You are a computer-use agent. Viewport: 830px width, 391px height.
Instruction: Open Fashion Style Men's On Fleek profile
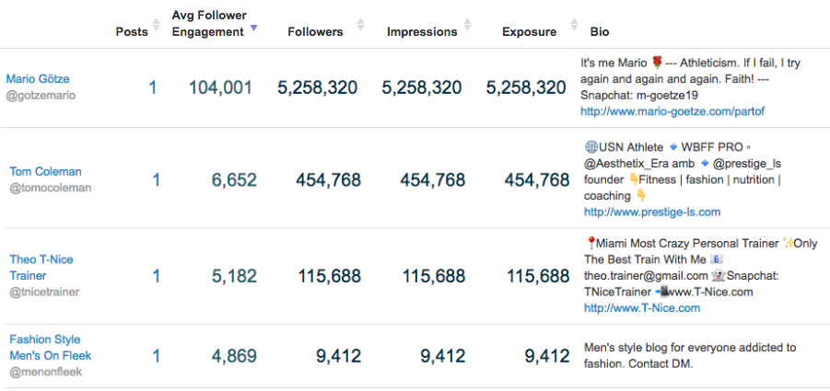click(51, 348)
